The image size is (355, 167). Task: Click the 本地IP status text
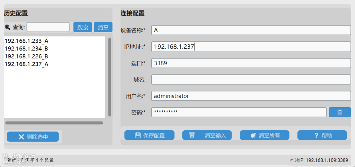pos(319,160)
